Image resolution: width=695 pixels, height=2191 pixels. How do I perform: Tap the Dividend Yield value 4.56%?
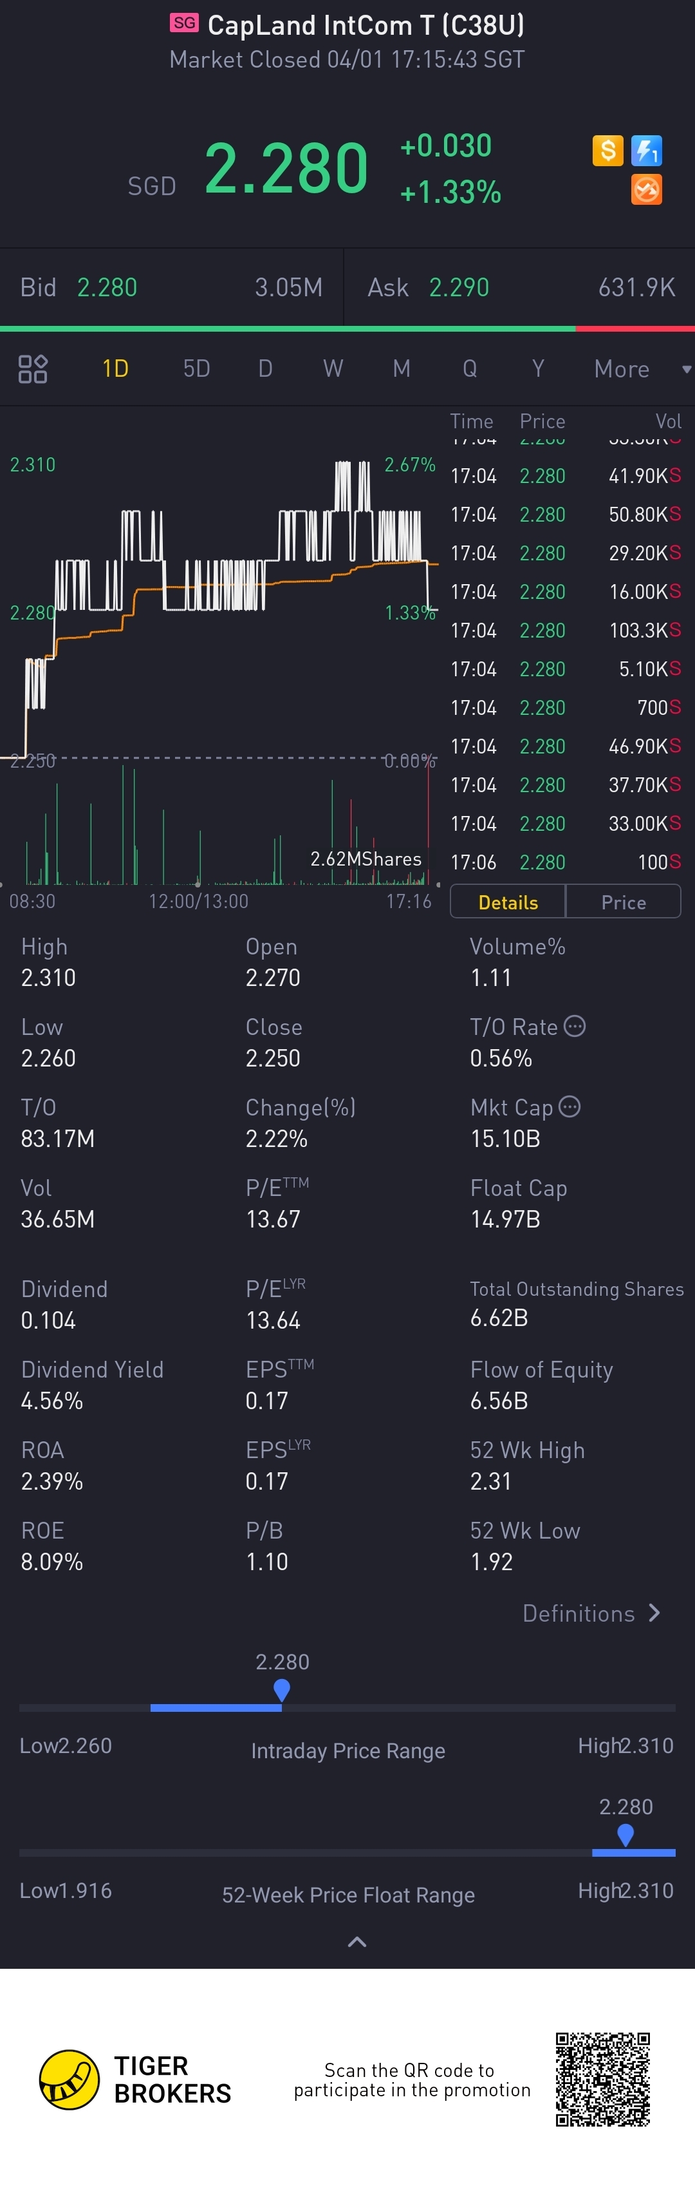point(52,1401)
